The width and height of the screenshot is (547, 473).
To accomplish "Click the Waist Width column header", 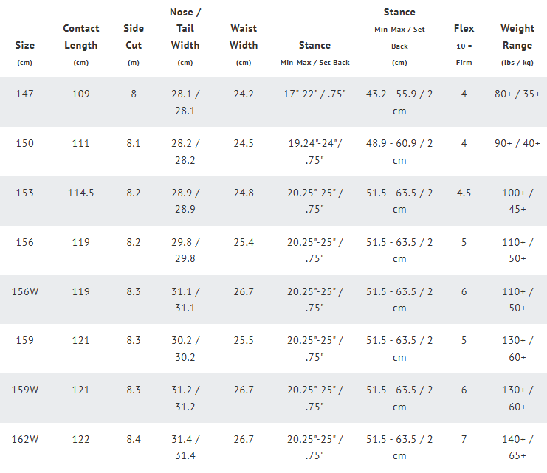I will click(x=244, y=45).
